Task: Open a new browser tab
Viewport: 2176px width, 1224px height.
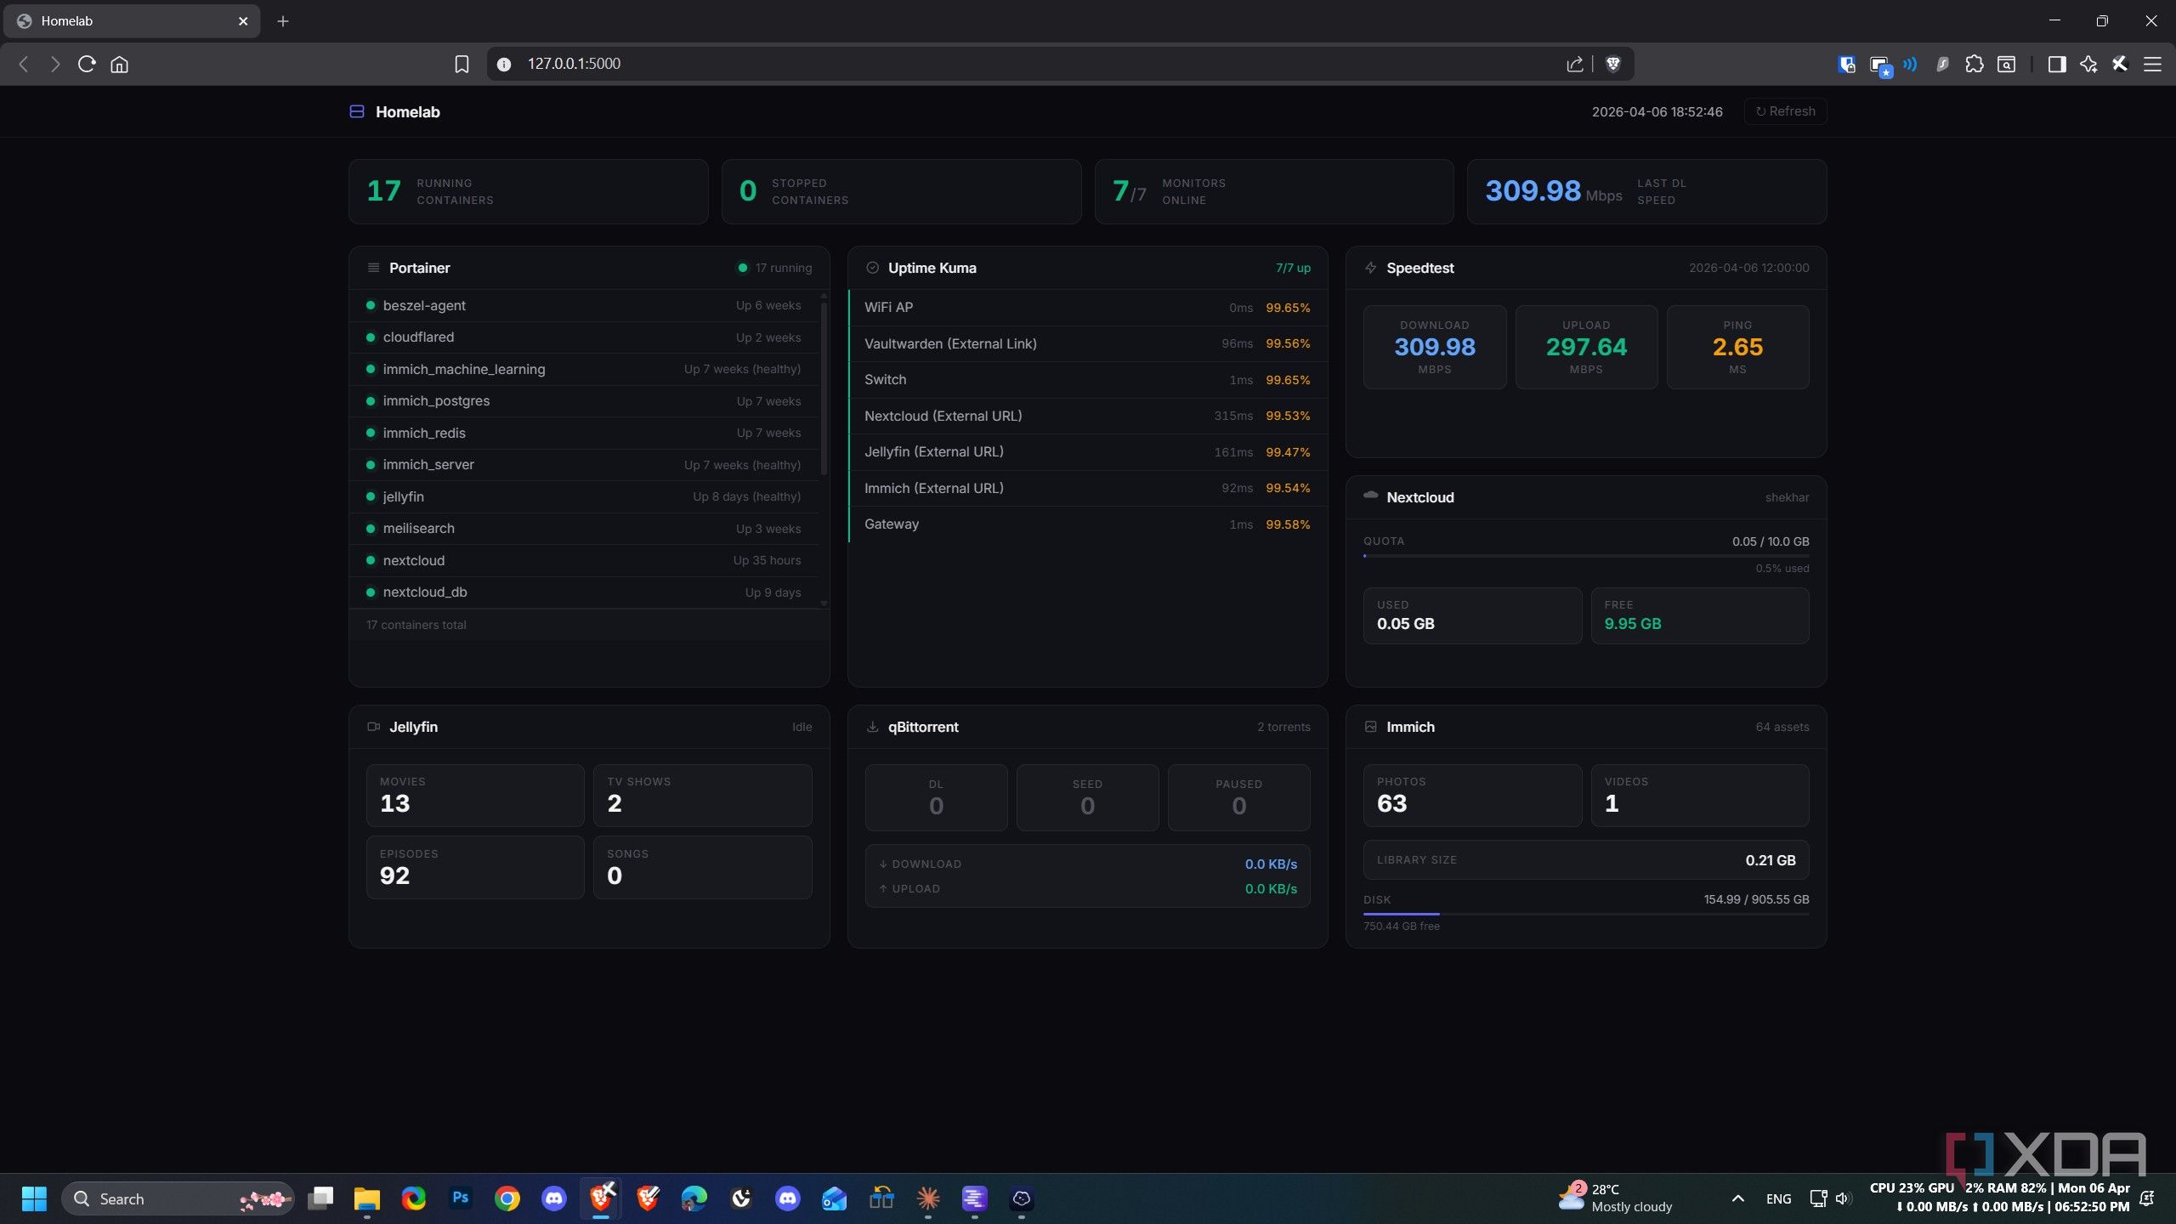Action: (x=283, y=21)
